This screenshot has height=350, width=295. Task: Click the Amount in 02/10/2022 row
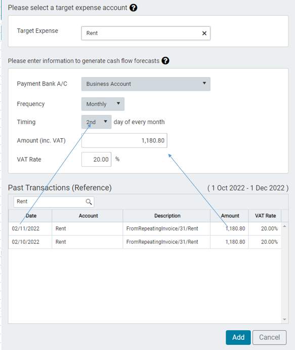click(229, 242)
